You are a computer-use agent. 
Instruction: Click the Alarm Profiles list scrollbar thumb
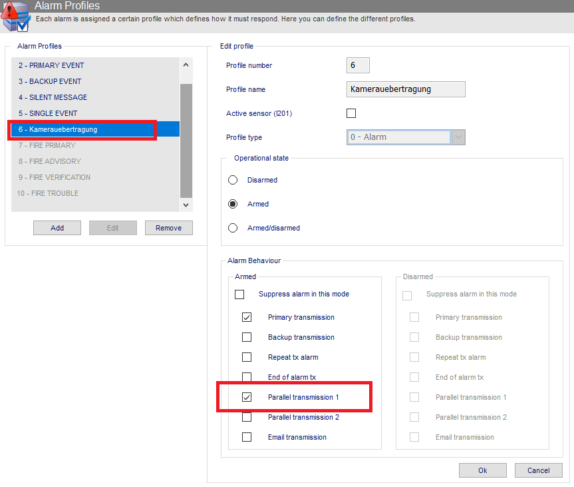click(186, 141)
